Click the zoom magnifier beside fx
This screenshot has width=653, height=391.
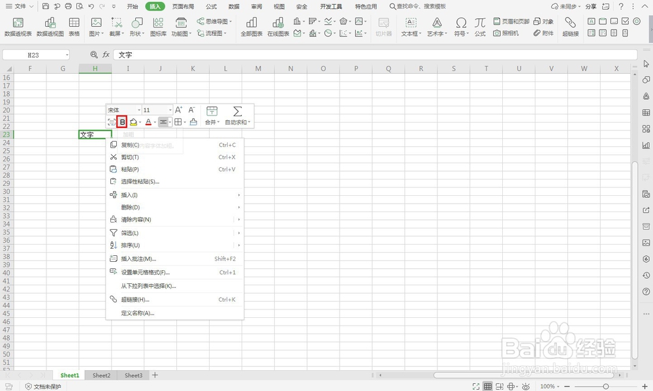click(94, 55)
